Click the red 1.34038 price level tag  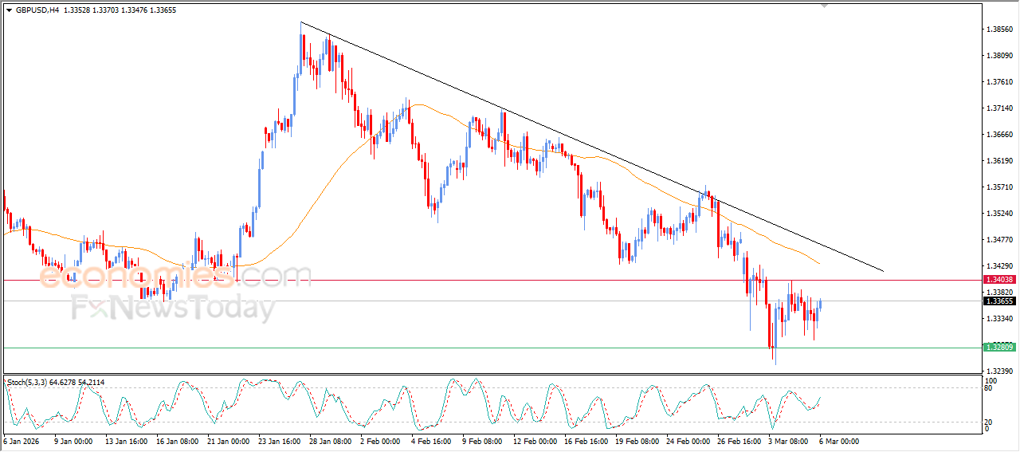998,280
